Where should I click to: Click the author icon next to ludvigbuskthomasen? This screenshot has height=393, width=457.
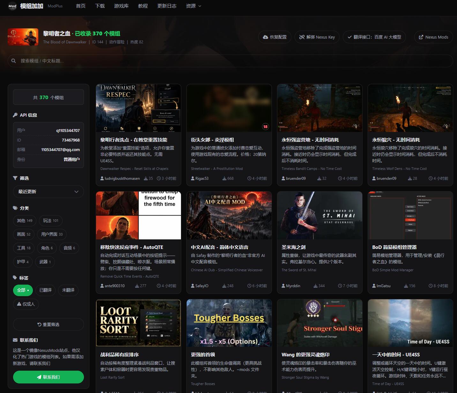(102, 178)
